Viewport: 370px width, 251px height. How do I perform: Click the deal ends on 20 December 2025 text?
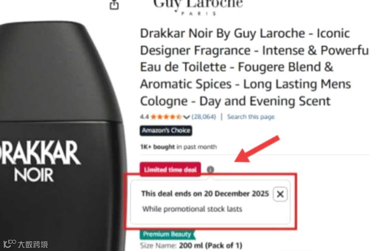pyautogui.click(x=205, y=194)
